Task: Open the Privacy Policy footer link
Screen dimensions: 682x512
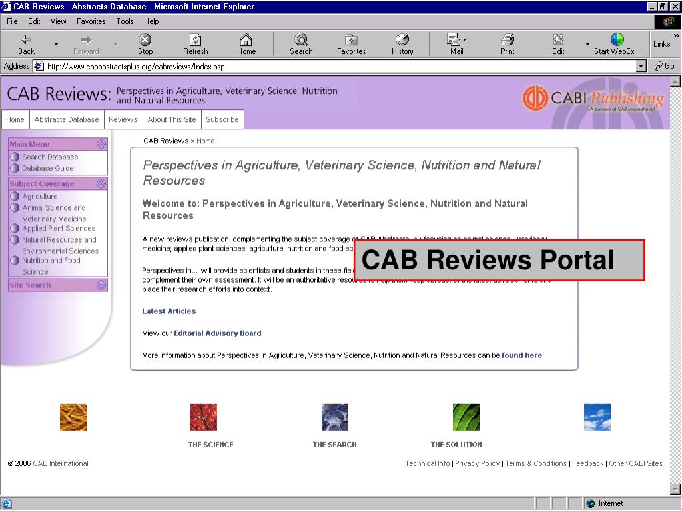Action: (477, 464)
